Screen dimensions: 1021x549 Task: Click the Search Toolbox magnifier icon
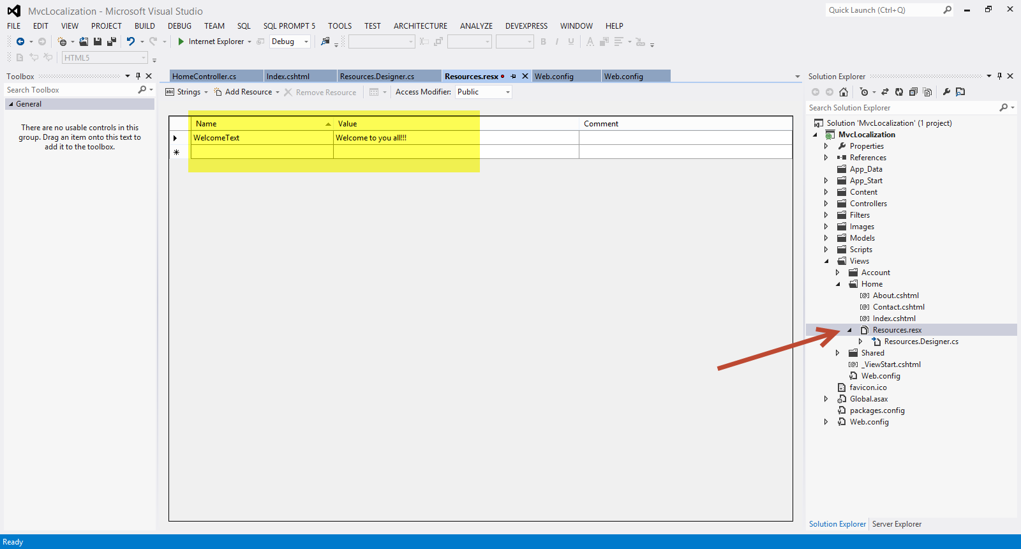[x=142, y=90]
